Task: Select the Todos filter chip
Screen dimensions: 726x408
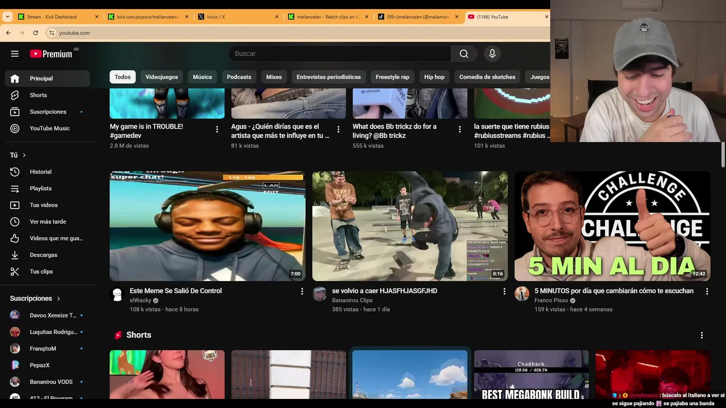Action: tap(123, 77)
